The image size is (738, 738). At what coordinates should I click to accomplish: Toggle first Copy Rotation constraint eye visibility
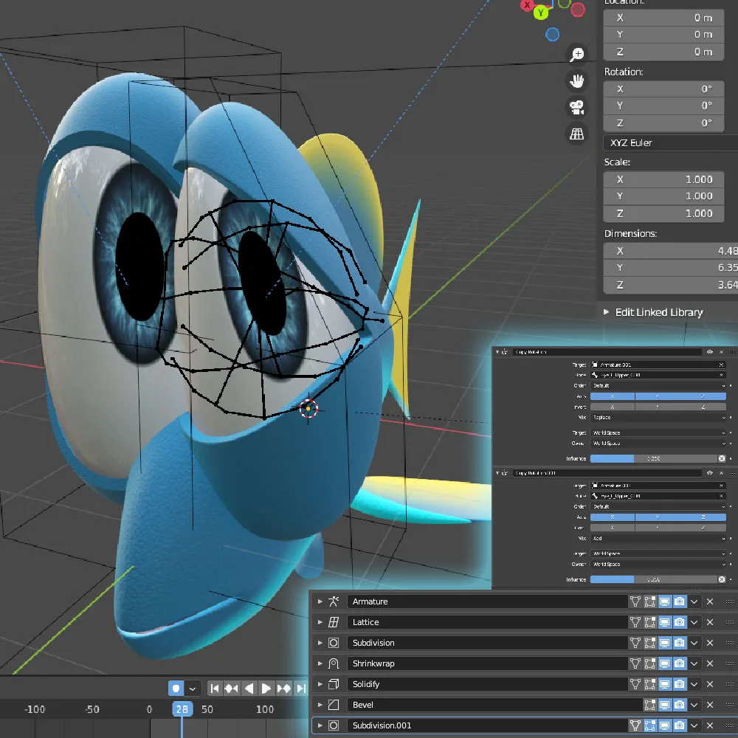[x=710, y=352]
